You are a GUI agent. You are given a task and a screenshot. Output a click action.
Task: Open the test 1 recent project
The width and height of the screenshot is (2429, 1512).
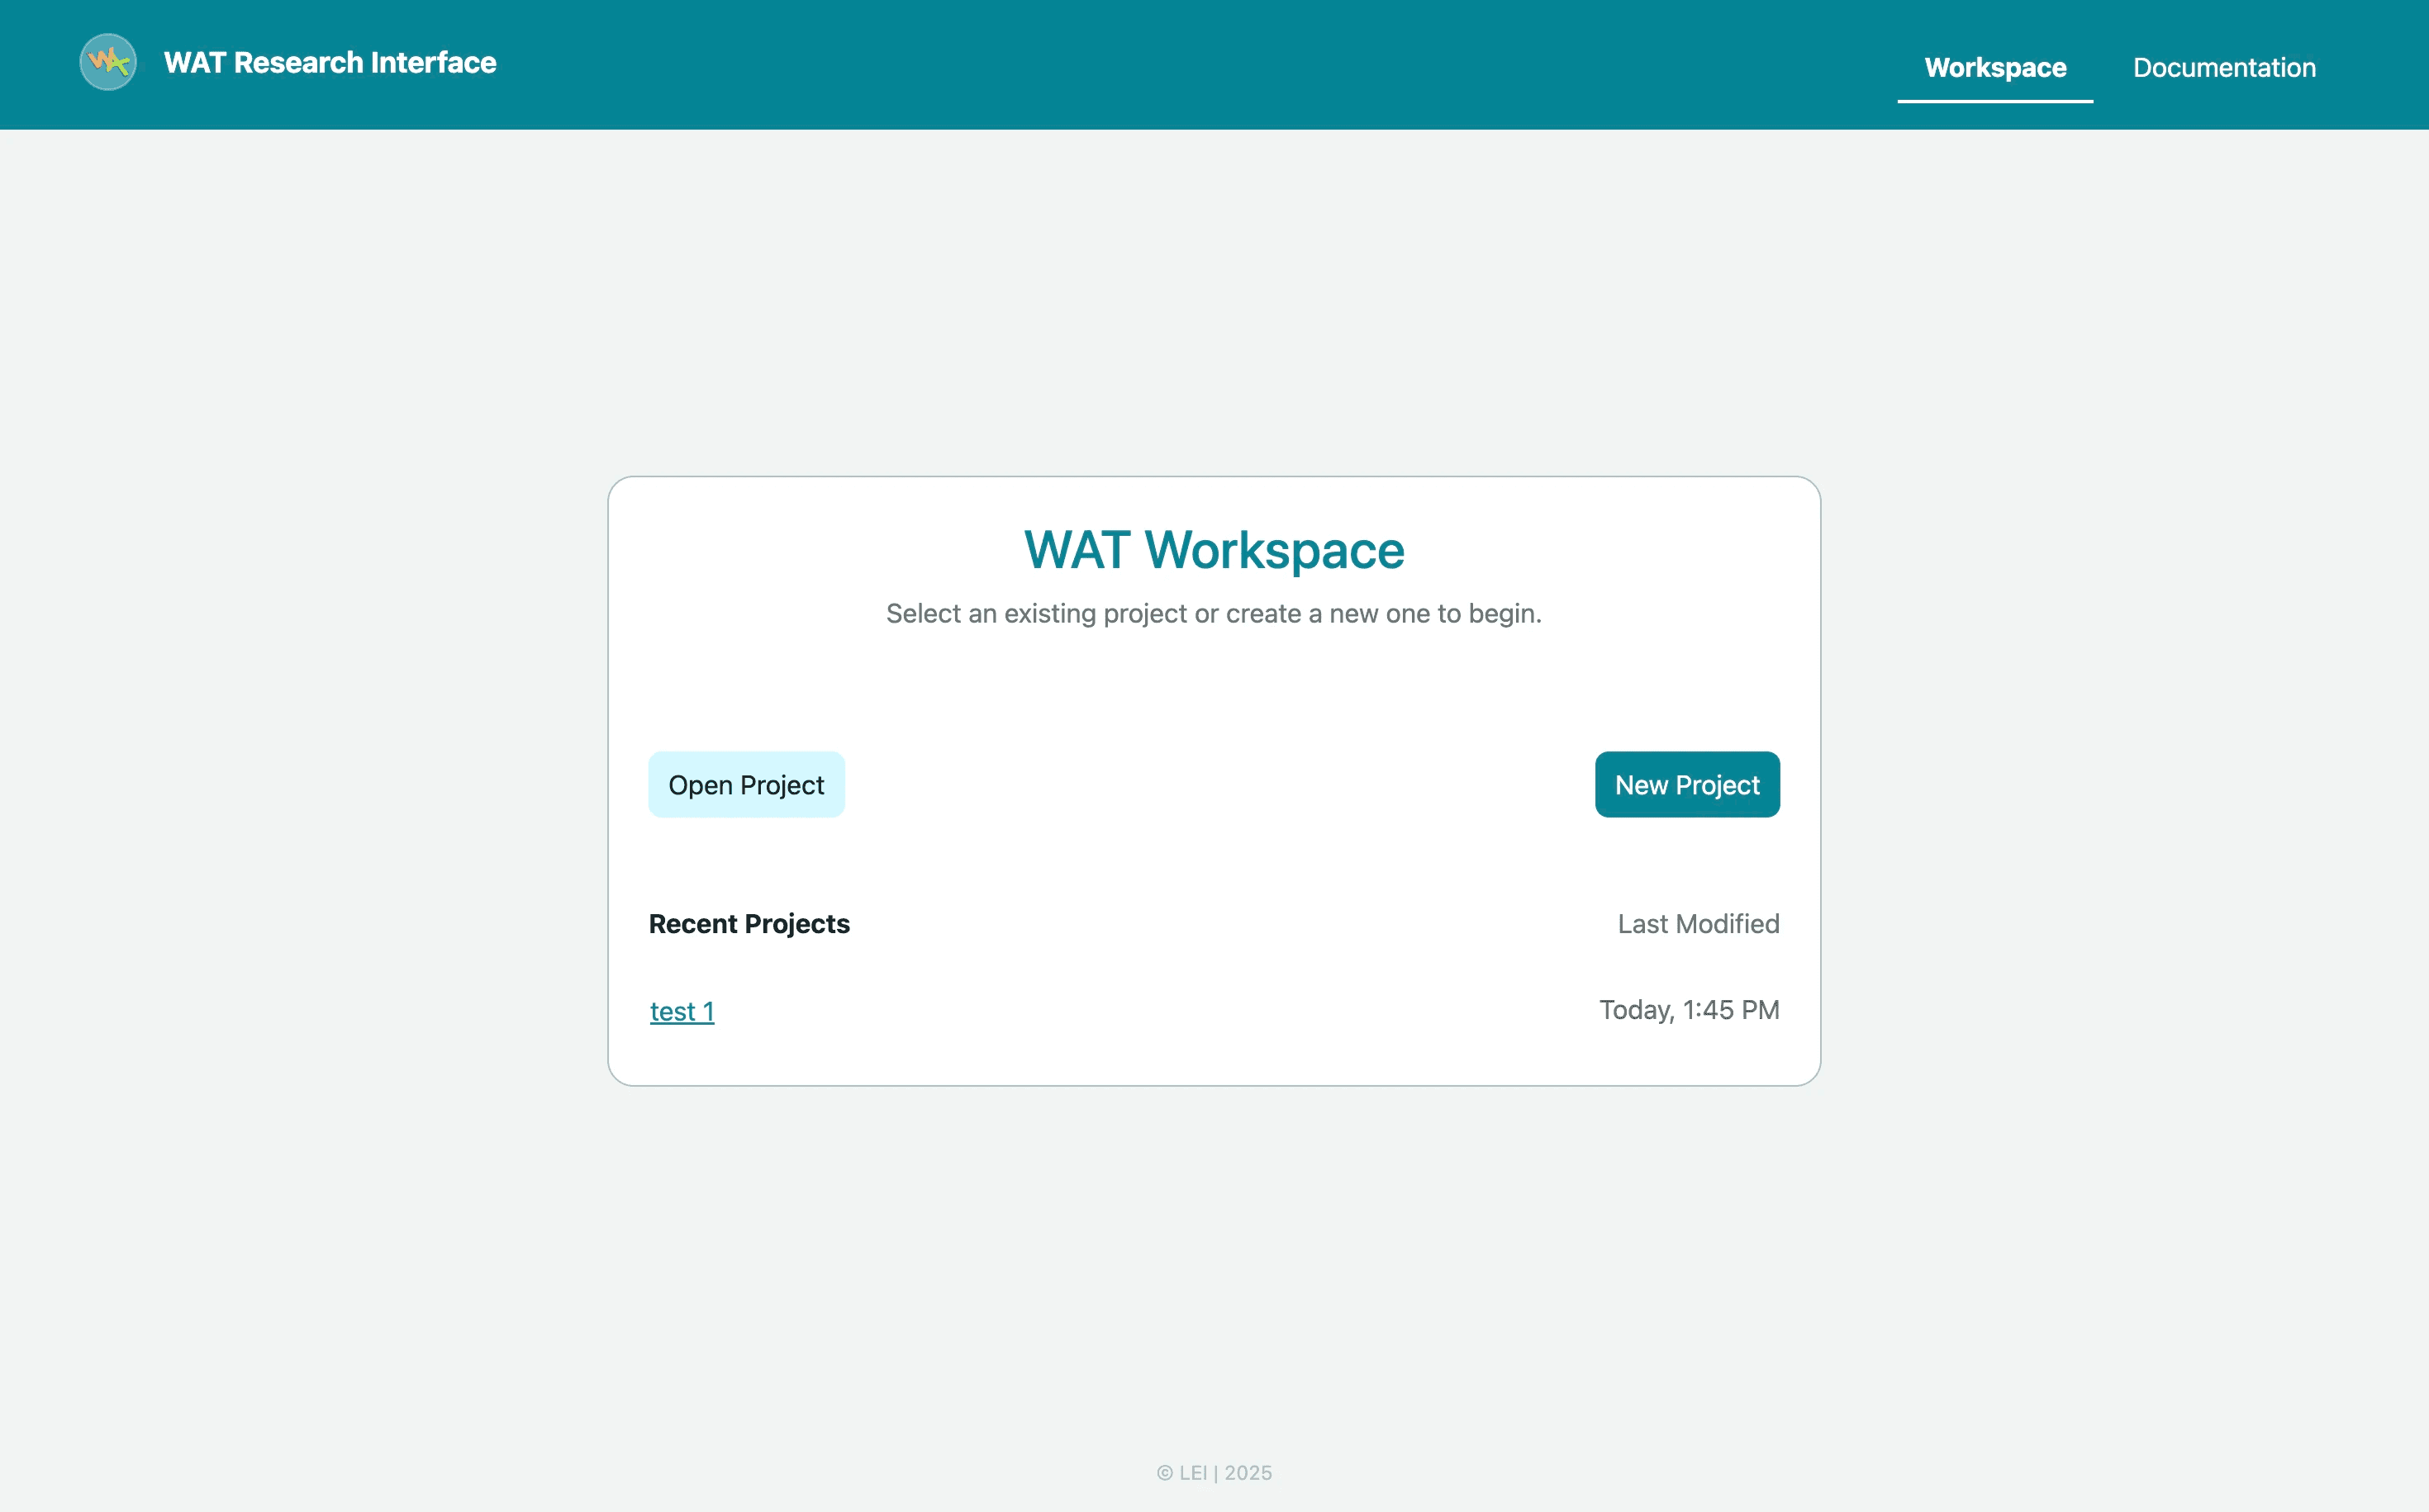click(x=682, y=1011)
